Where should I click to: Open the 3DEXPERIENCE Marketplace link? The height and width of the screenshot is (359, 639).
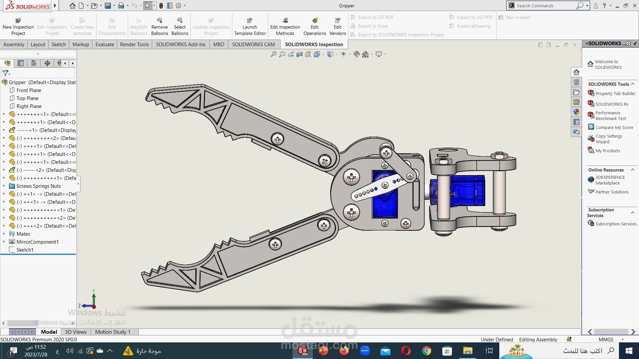click(x=610, y=180)
